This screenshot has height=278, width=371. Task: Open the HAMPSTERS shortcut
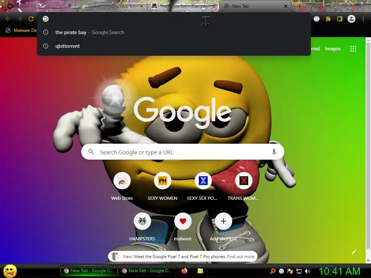click(x=142, y=227)
